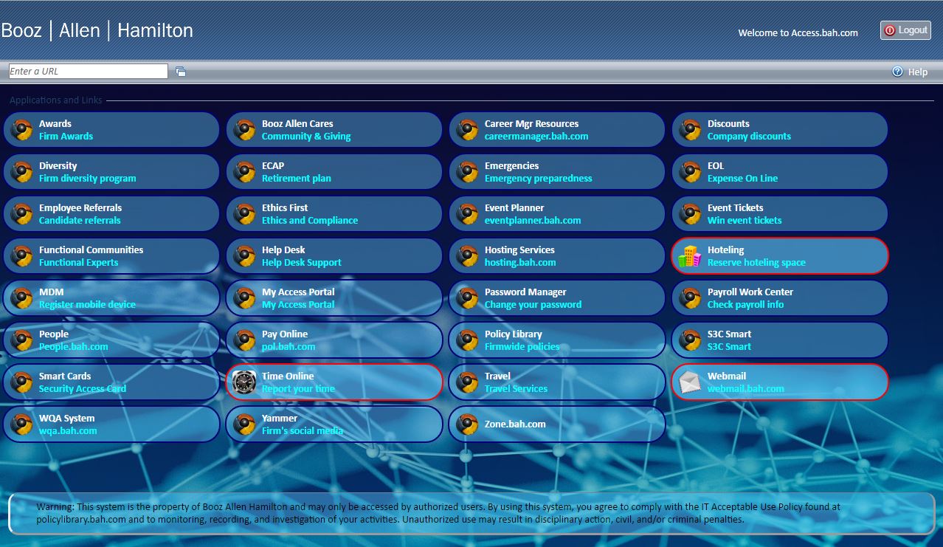Click the icon on the People tile
This screenshot has height=547, width=943.
pos(21,340)
